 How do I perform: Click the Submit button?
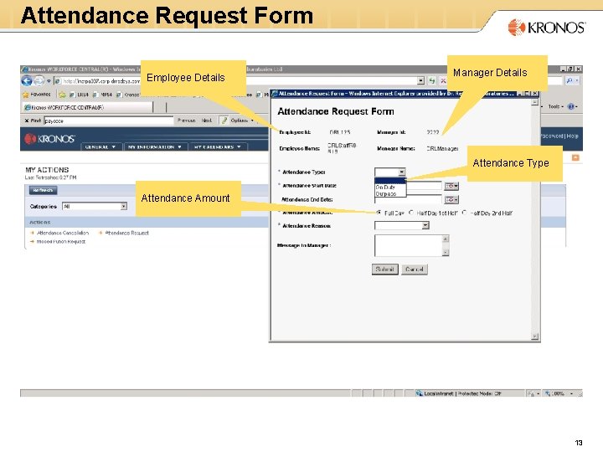384,270
